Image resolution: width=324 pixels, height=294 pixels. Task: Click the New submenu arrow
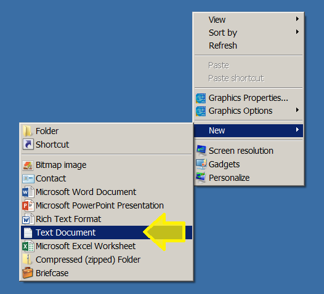click(297, 130)
